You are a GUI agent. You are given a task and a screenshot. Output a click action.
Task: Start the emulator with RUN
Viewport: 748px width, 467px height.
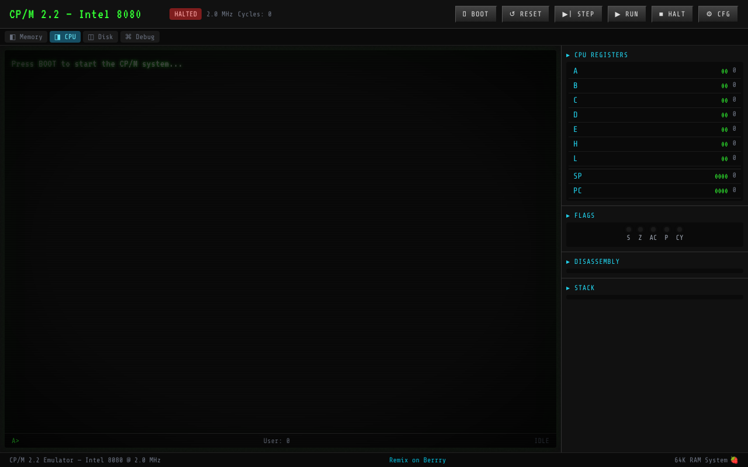click(626, 14)
